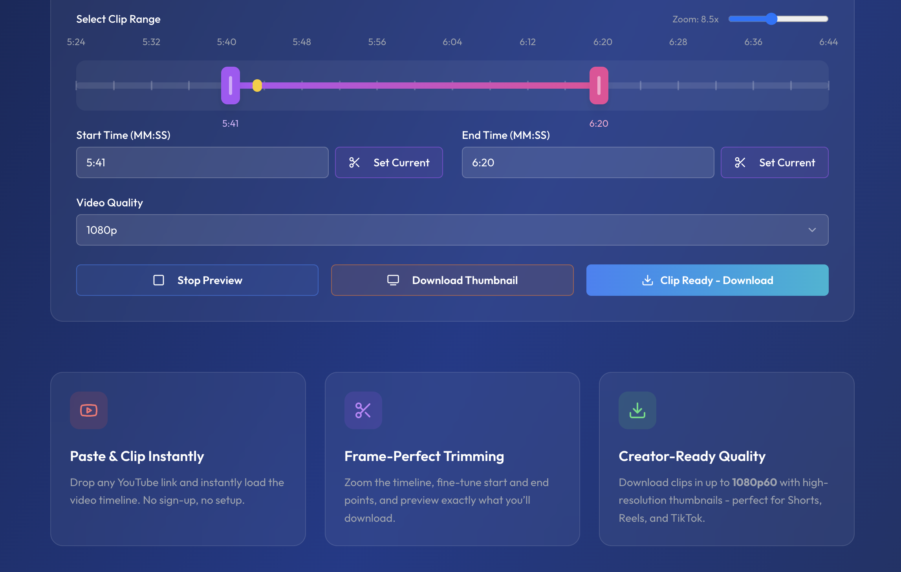
Task: Click the scissors icon beside the end time field
Action: (x=740, y=162)
